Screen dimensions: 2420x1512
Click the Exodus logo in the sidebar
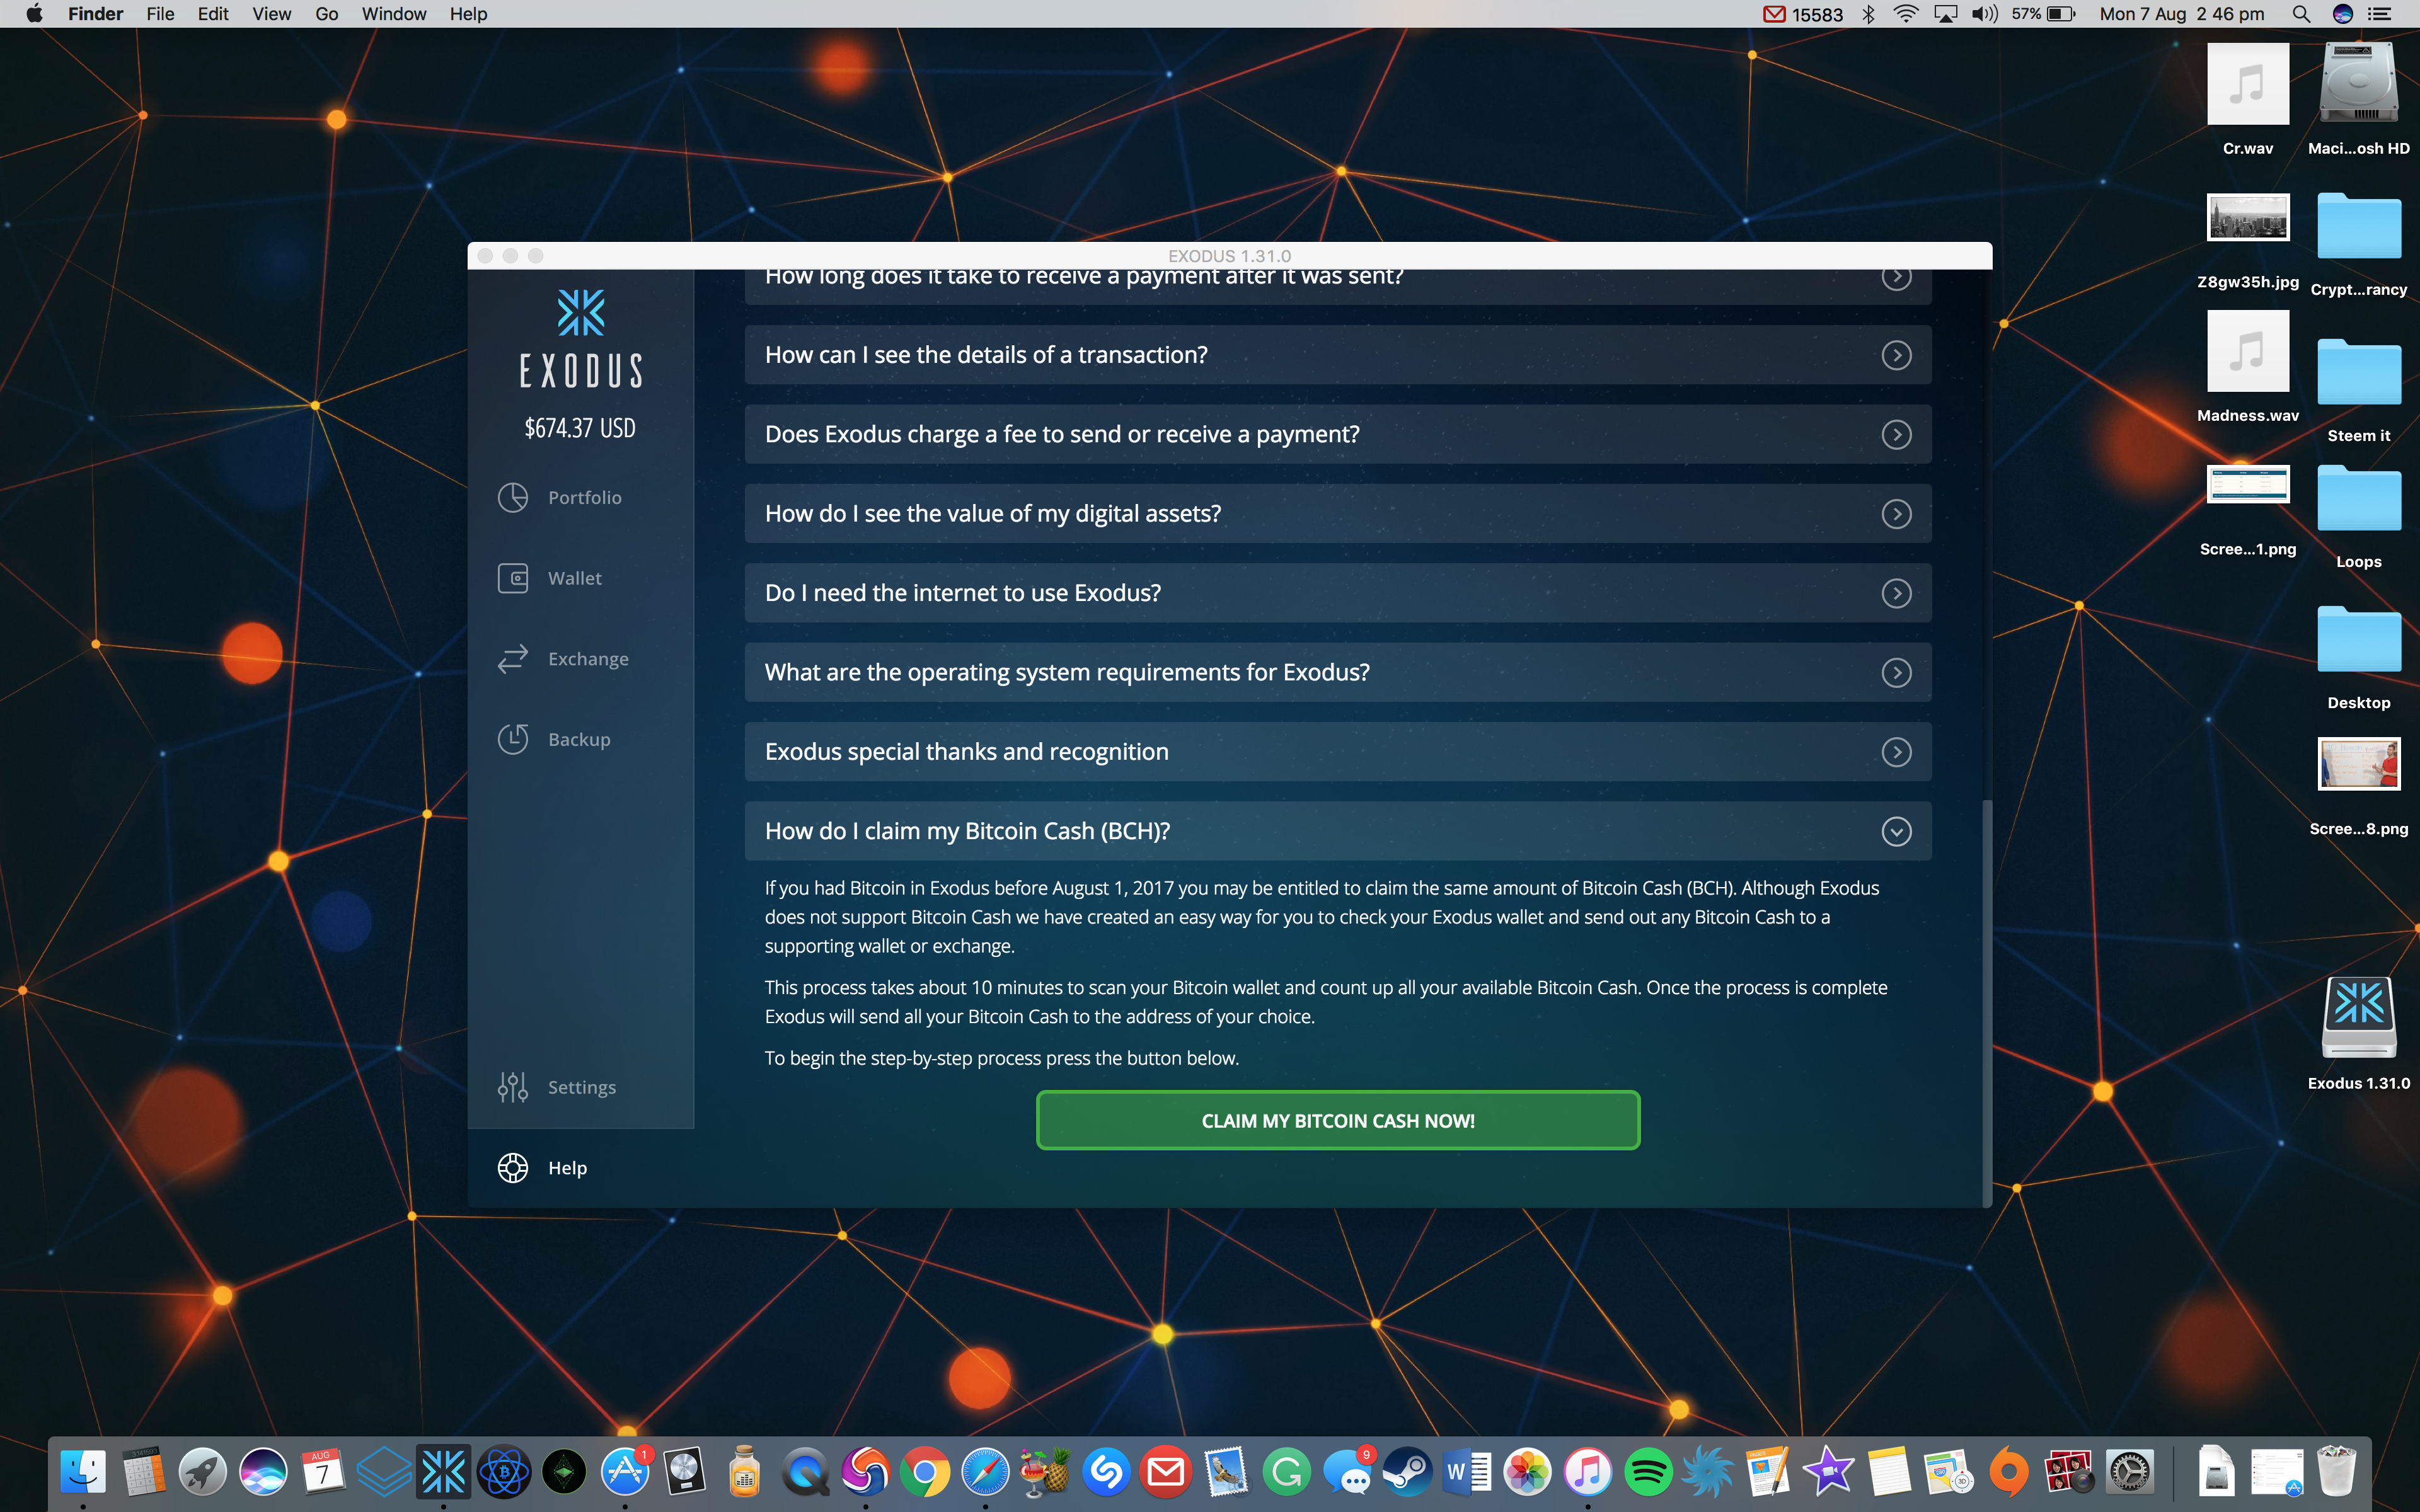click(581, 338)
